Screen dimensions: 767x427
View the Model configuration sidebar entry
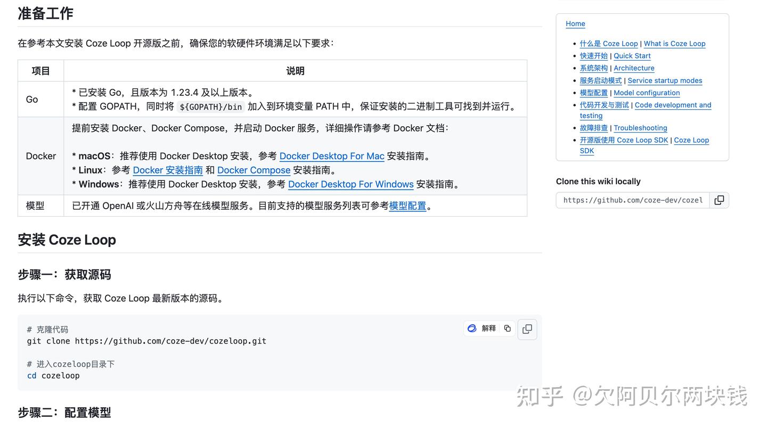[x=646, y=93]
